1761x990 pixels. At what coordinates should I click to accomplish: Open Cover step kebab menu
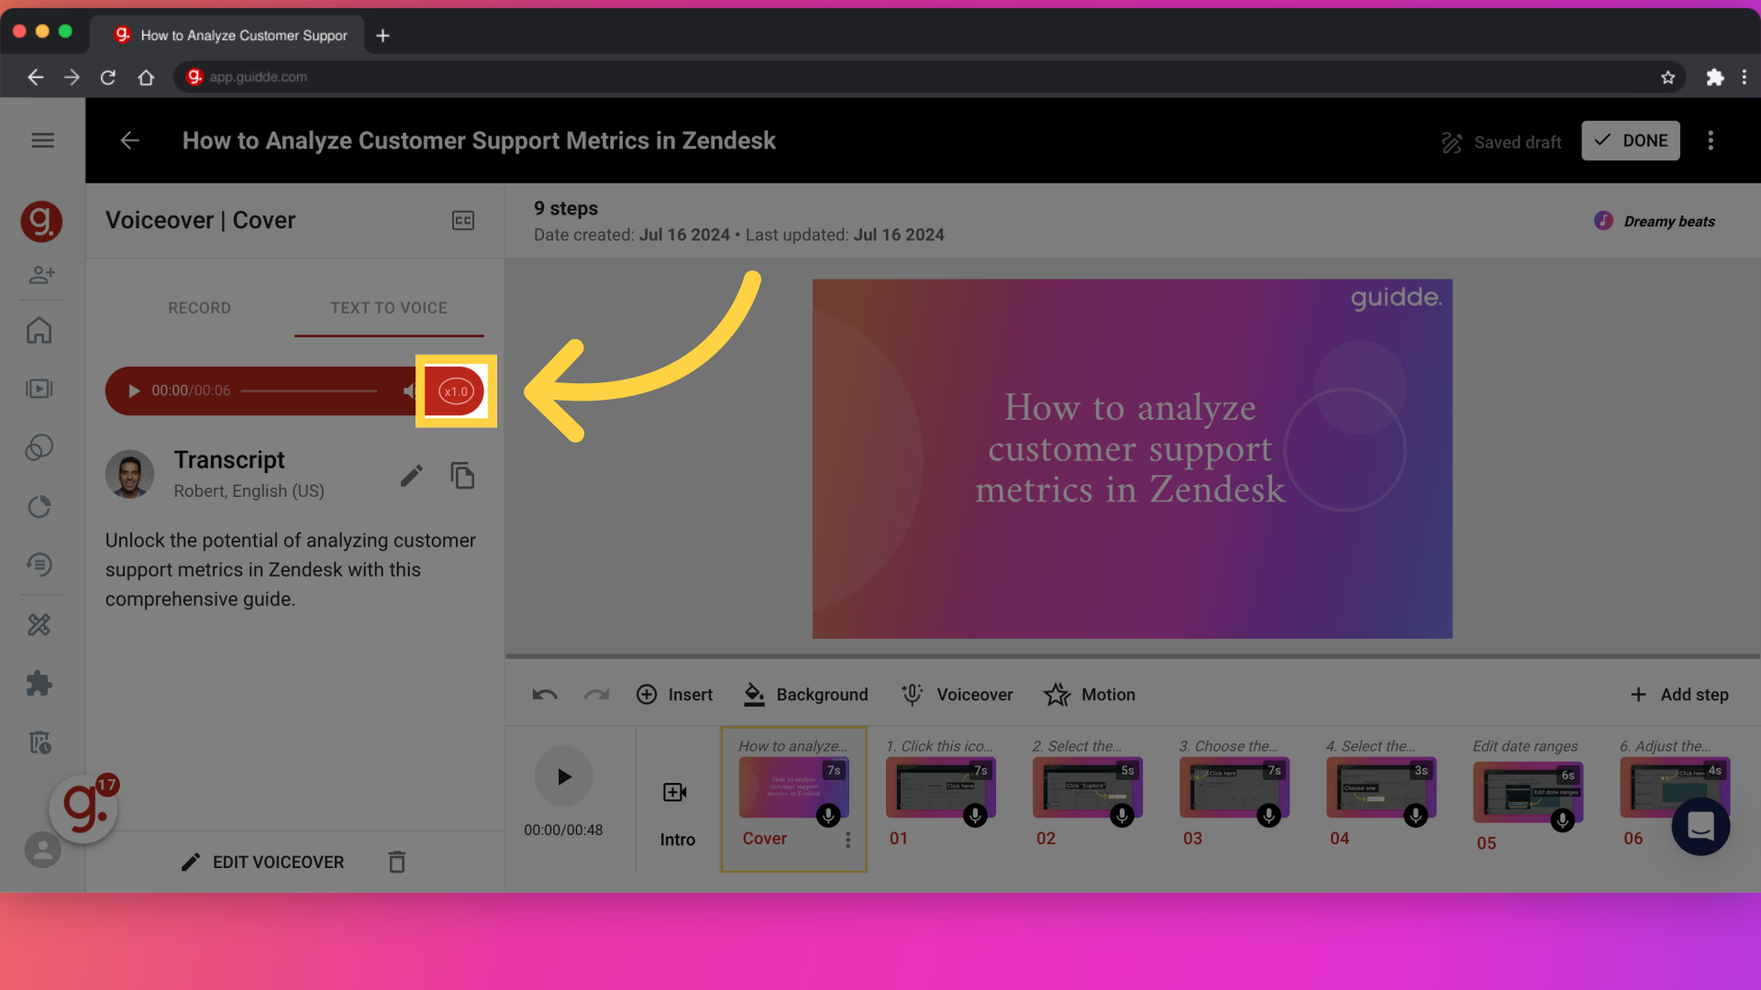(847, 840)
